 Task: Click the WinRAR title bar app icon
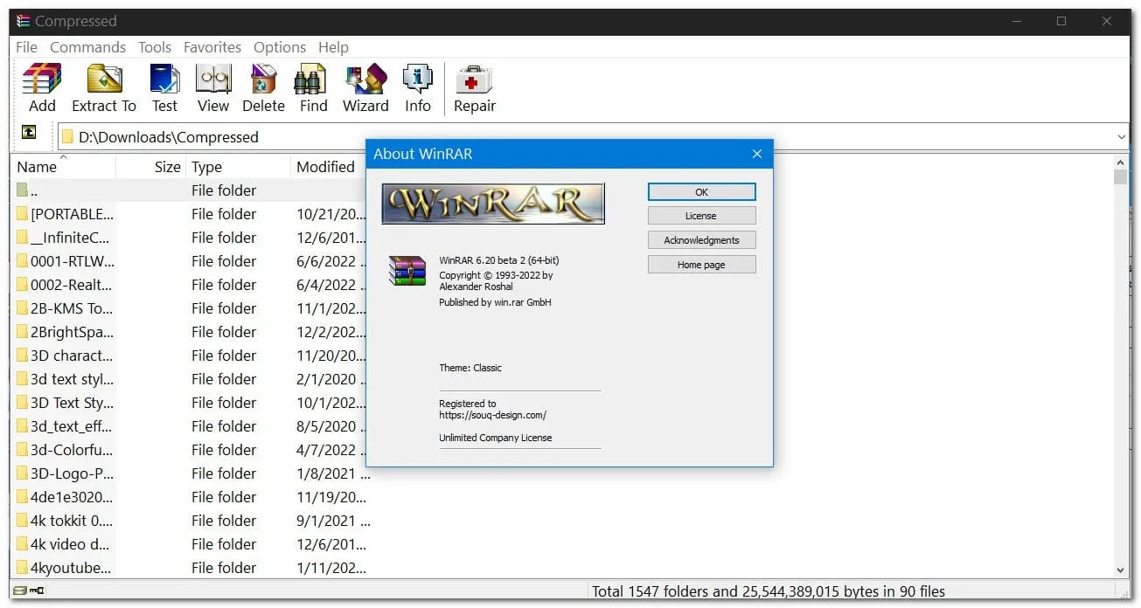[x=24, y=21]
